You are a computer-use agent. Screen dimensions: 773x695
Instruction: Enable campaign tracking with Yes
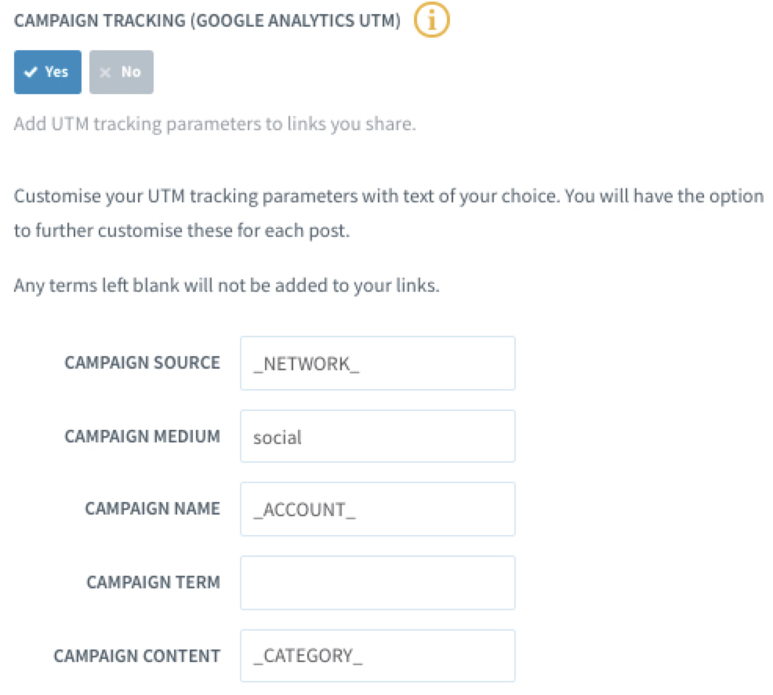[48, 72]
